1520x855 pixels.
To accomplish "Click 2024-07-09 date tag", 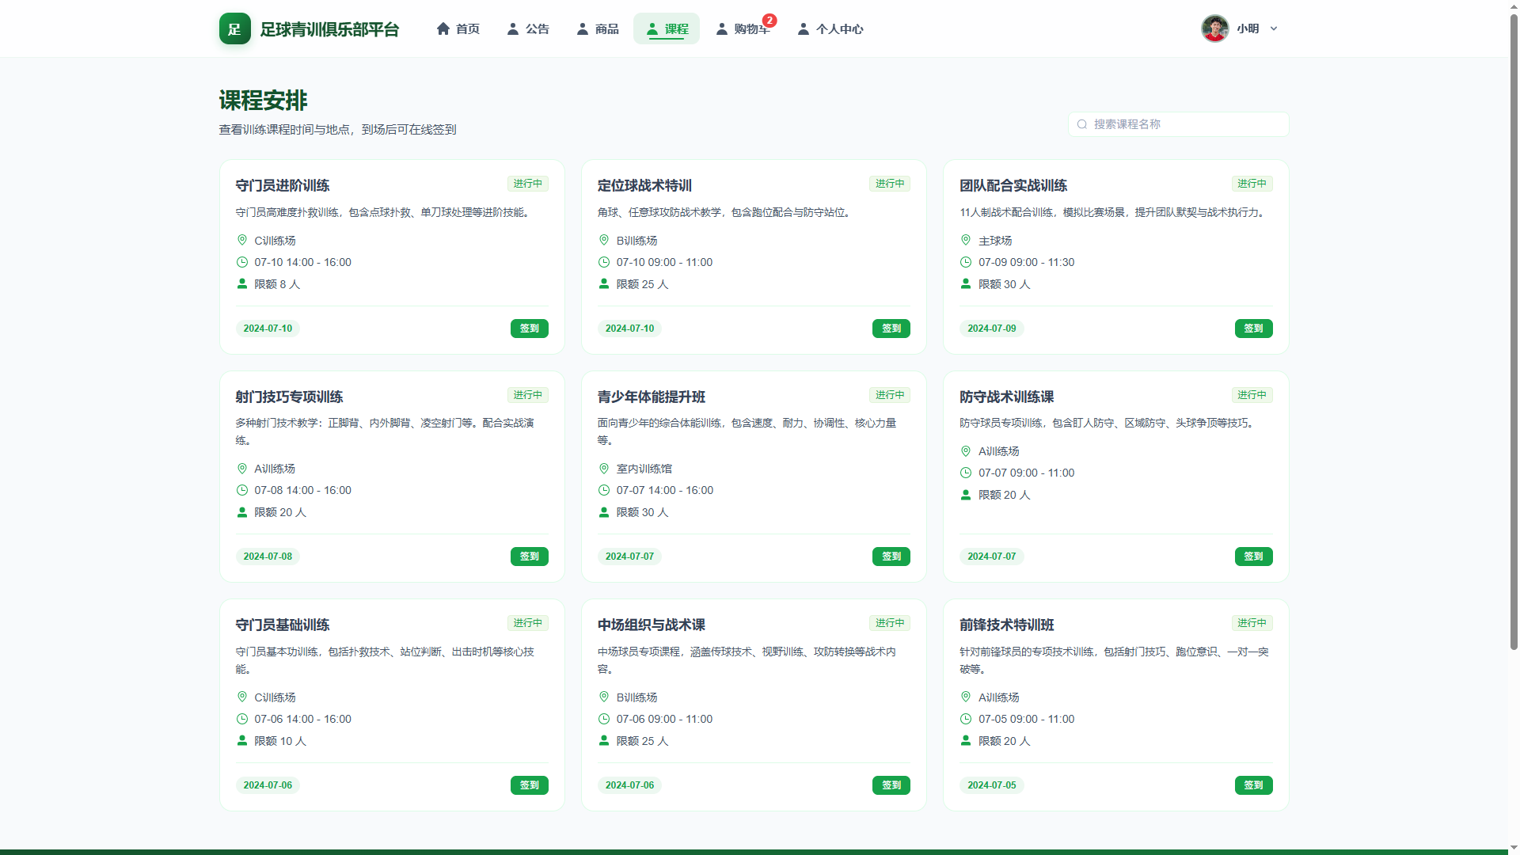I will click(992, 329).
